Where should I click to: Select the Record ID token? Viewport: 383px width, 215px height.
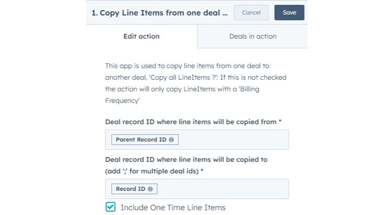click(x=131, y=189)
